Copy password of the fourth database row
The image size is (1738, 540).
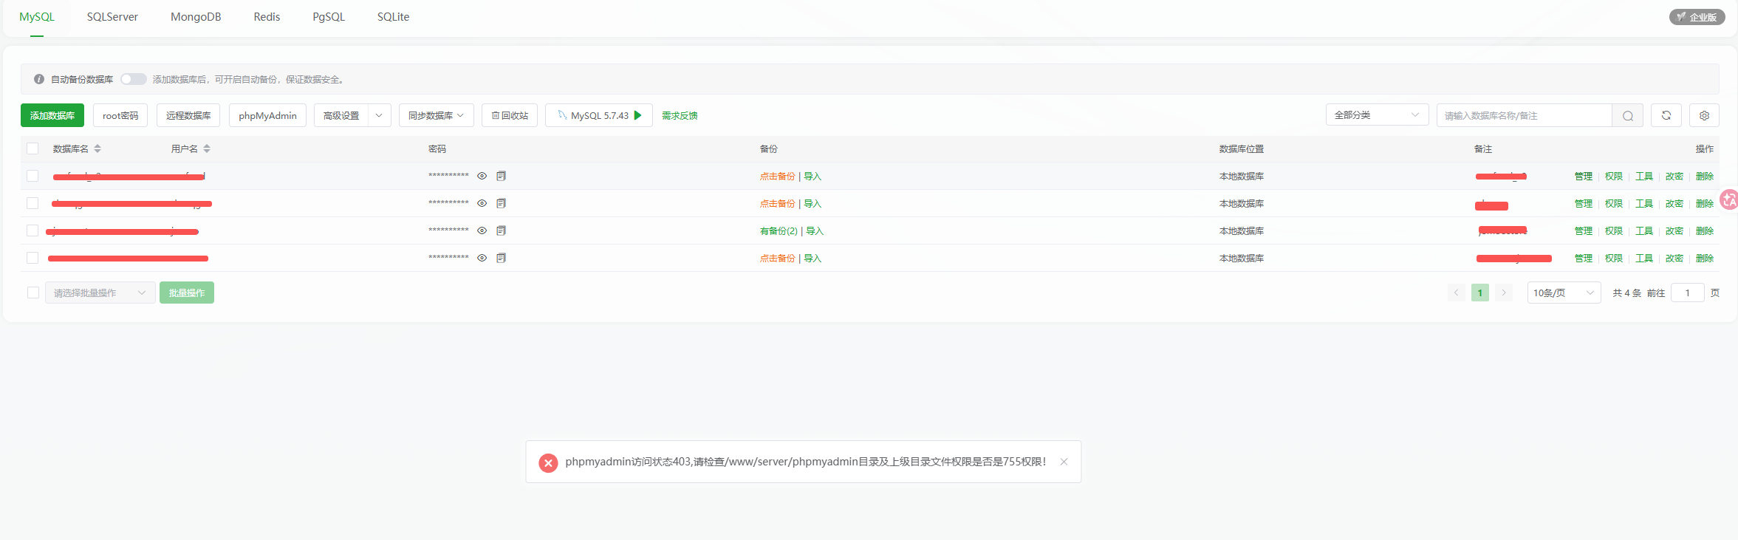(501, 258)
